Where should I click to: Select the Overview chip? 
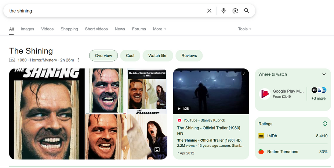(103, 56)
